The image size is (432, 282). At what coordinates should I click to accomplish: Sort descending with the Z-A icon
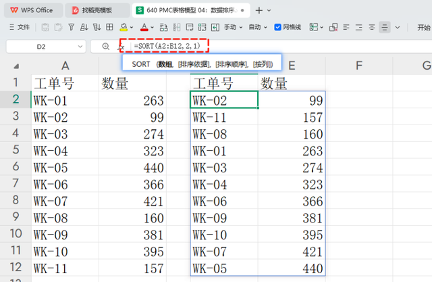[x=97, y=27]
